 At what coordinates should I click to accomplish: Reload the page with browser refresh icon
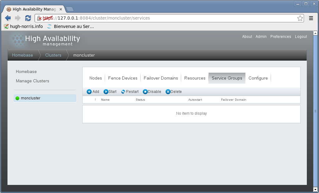point(28,18)
